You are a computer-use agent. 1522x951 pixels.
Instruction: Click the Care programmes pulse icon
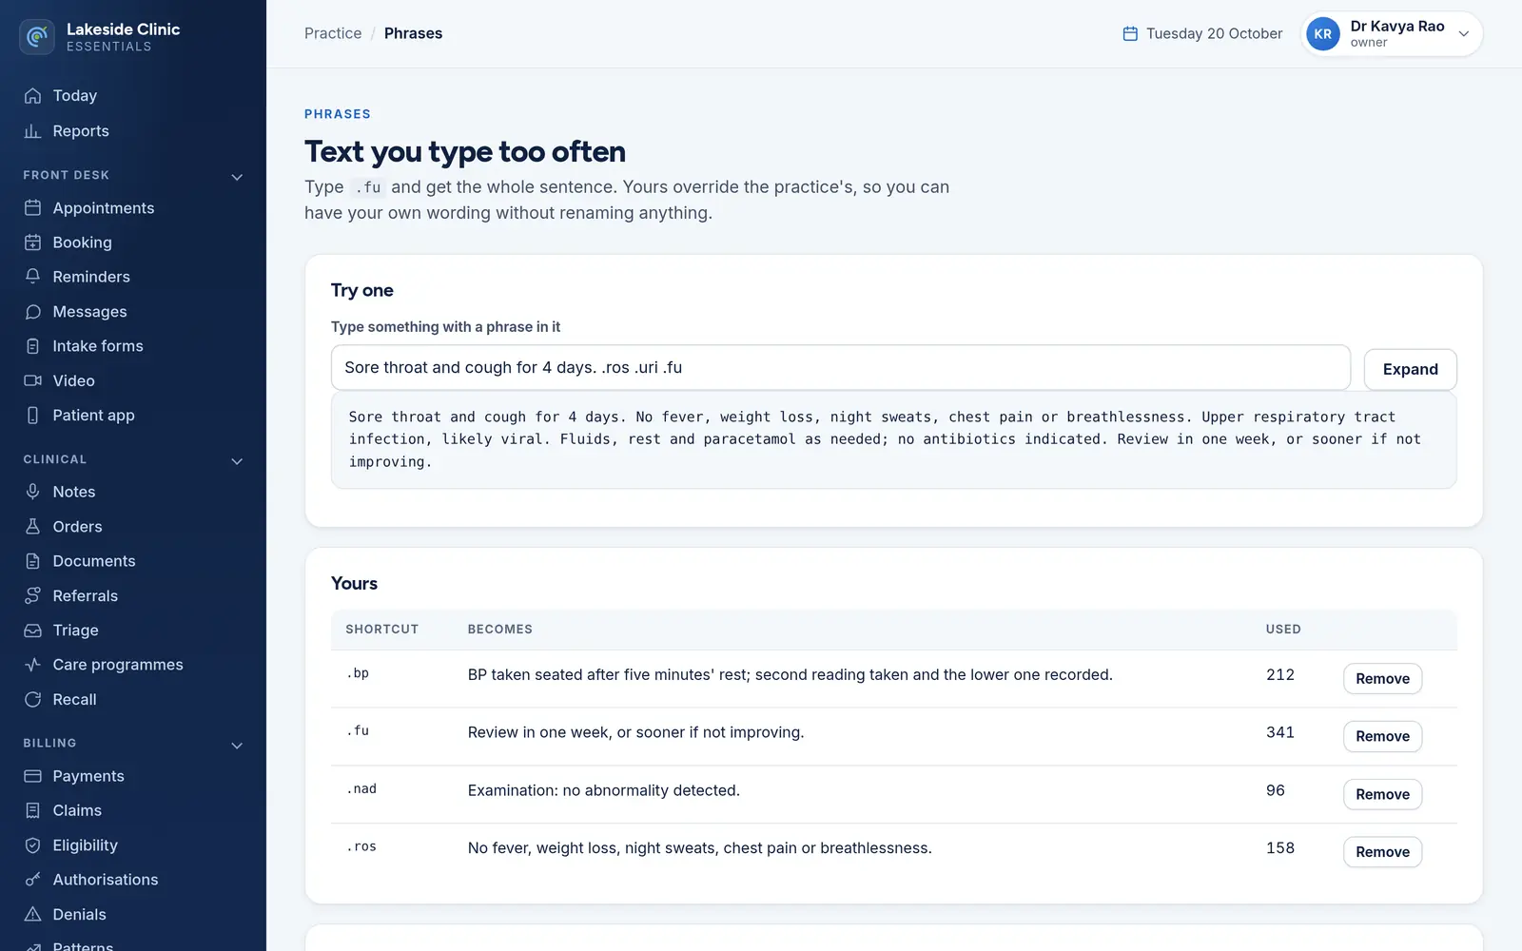point(32,665)
